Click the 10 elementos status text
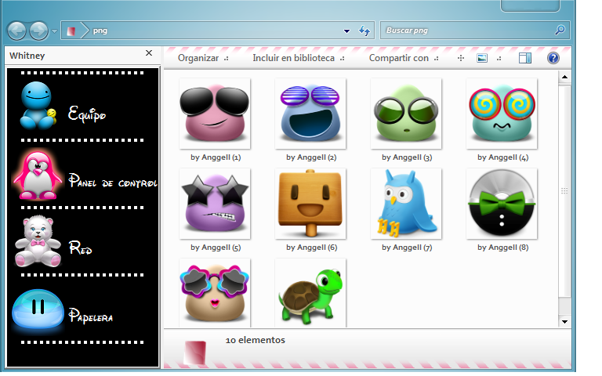This screenshot has height=376, width=602. coord(255,340)
